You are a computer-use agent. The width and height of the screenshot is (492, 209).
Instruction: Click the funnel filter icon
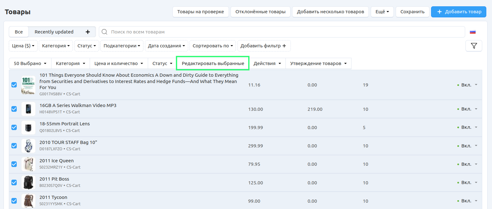tap(474, 46)
